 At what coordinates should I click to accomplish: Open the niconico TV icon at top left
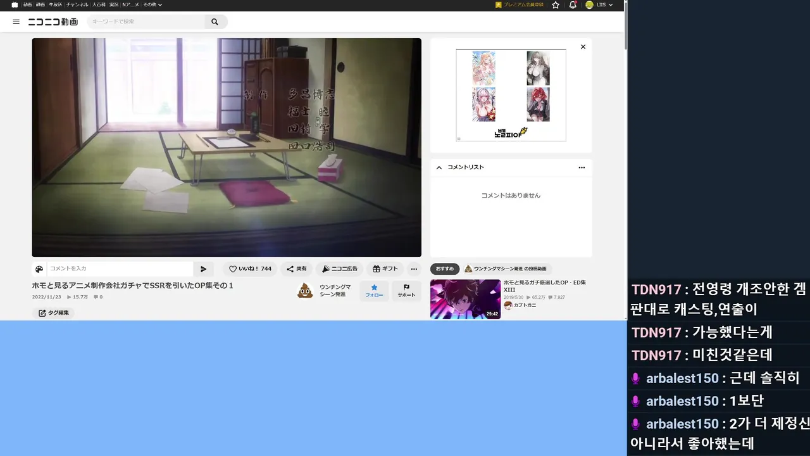15,4
